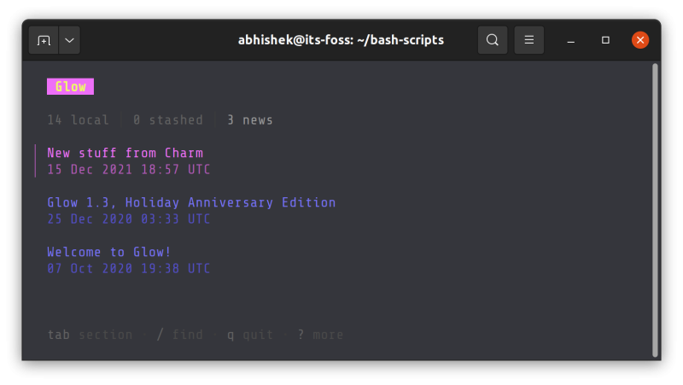
Task: Switch to the 14 local section
Action: [78, 120]
